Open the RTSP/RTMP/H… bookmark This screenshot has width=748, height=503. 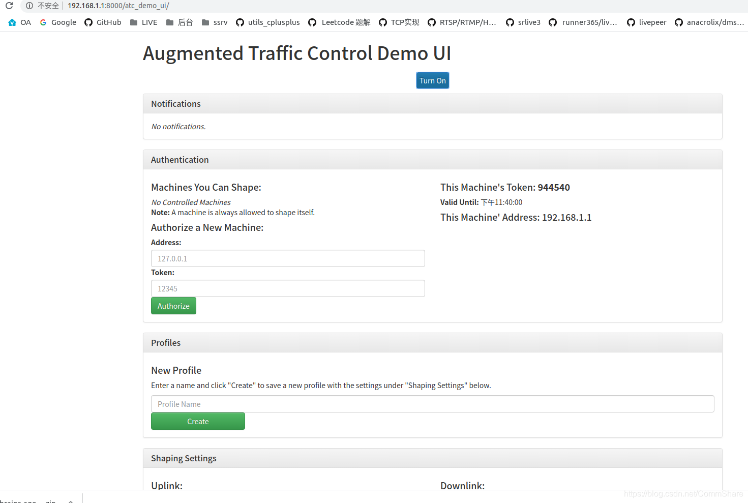coord(462,22)
